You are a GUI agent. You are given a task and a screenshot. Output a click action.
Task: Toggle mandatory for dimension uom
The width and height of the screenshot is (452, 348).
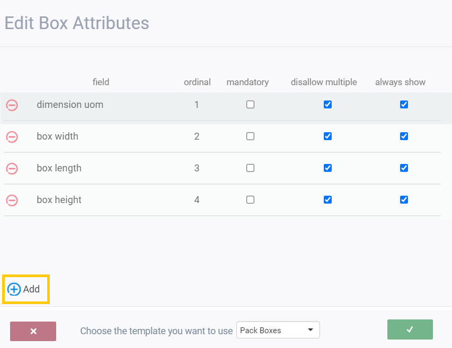(250, 105)
